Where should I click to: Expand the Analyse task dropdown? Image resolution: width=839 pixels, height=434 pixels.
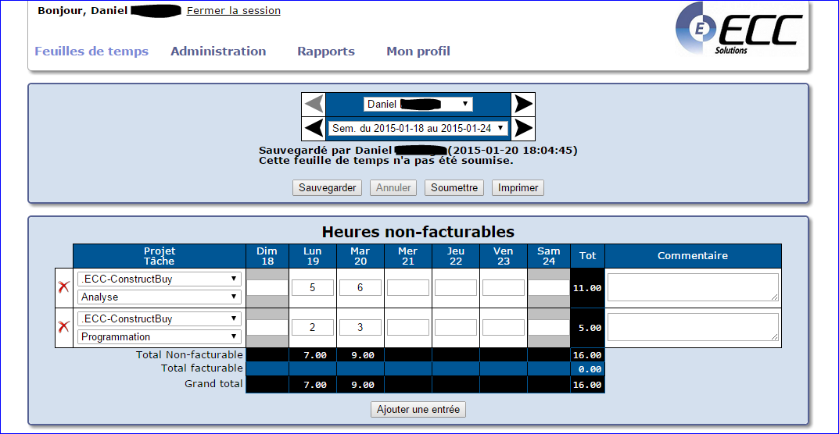click(x=159, y=297)
